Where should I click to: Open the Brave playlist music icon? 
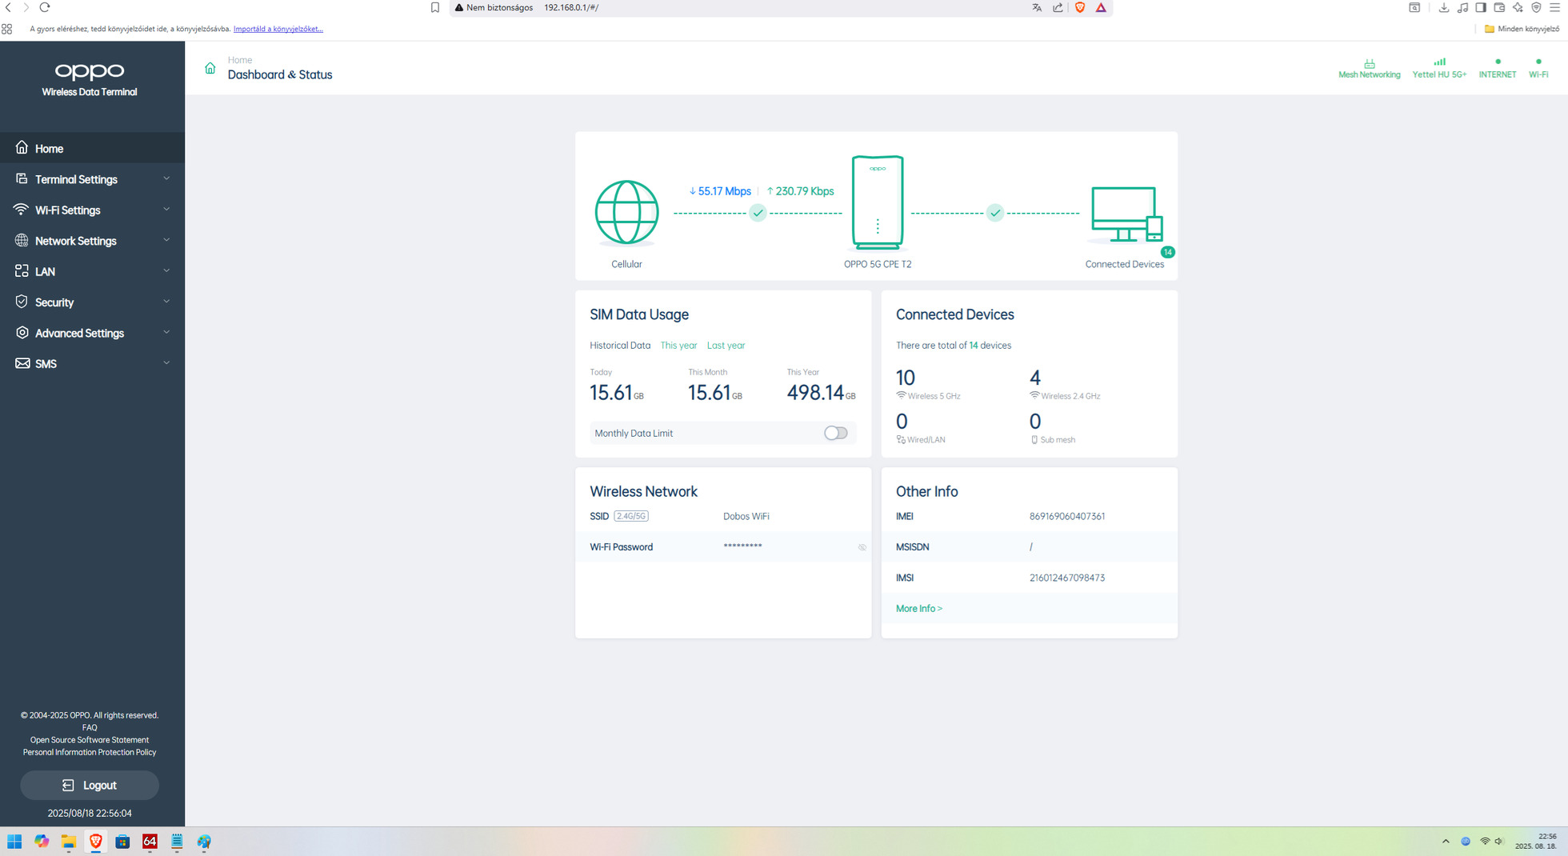tap(1462, 7)
